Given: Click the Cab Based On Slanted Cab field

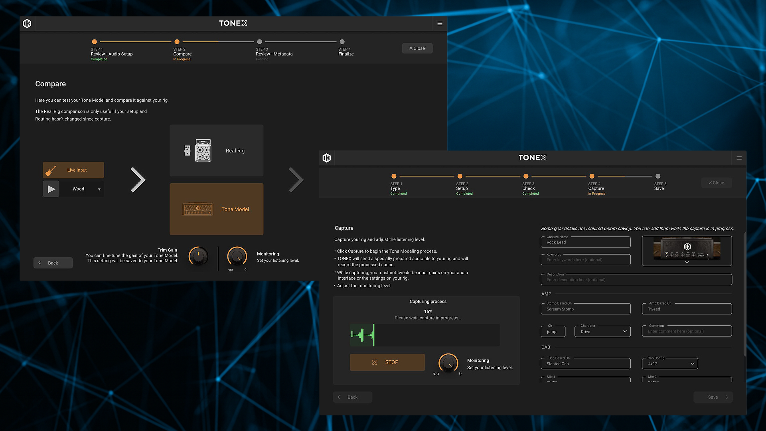Looking at the screenshot, I should [586, 364].
